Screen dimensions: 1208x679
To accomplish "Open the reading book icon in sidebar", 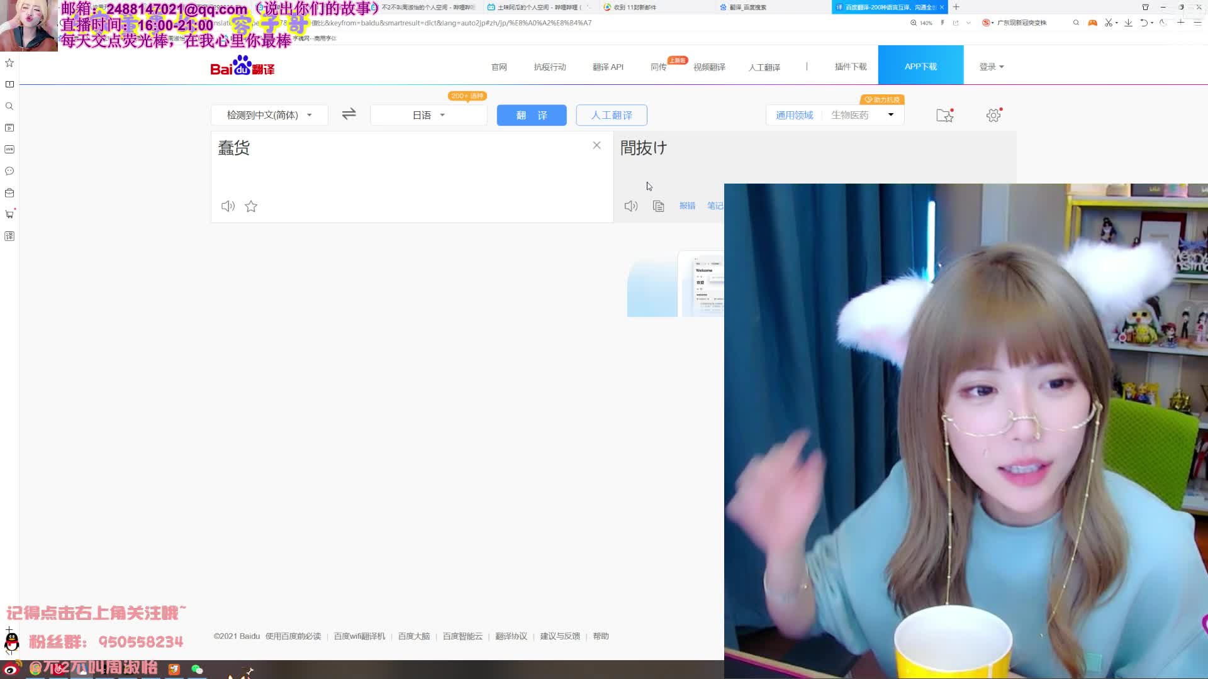I will coord(9,84).
